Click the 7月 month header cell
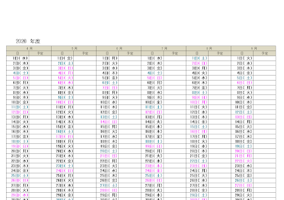 point(164,48)
